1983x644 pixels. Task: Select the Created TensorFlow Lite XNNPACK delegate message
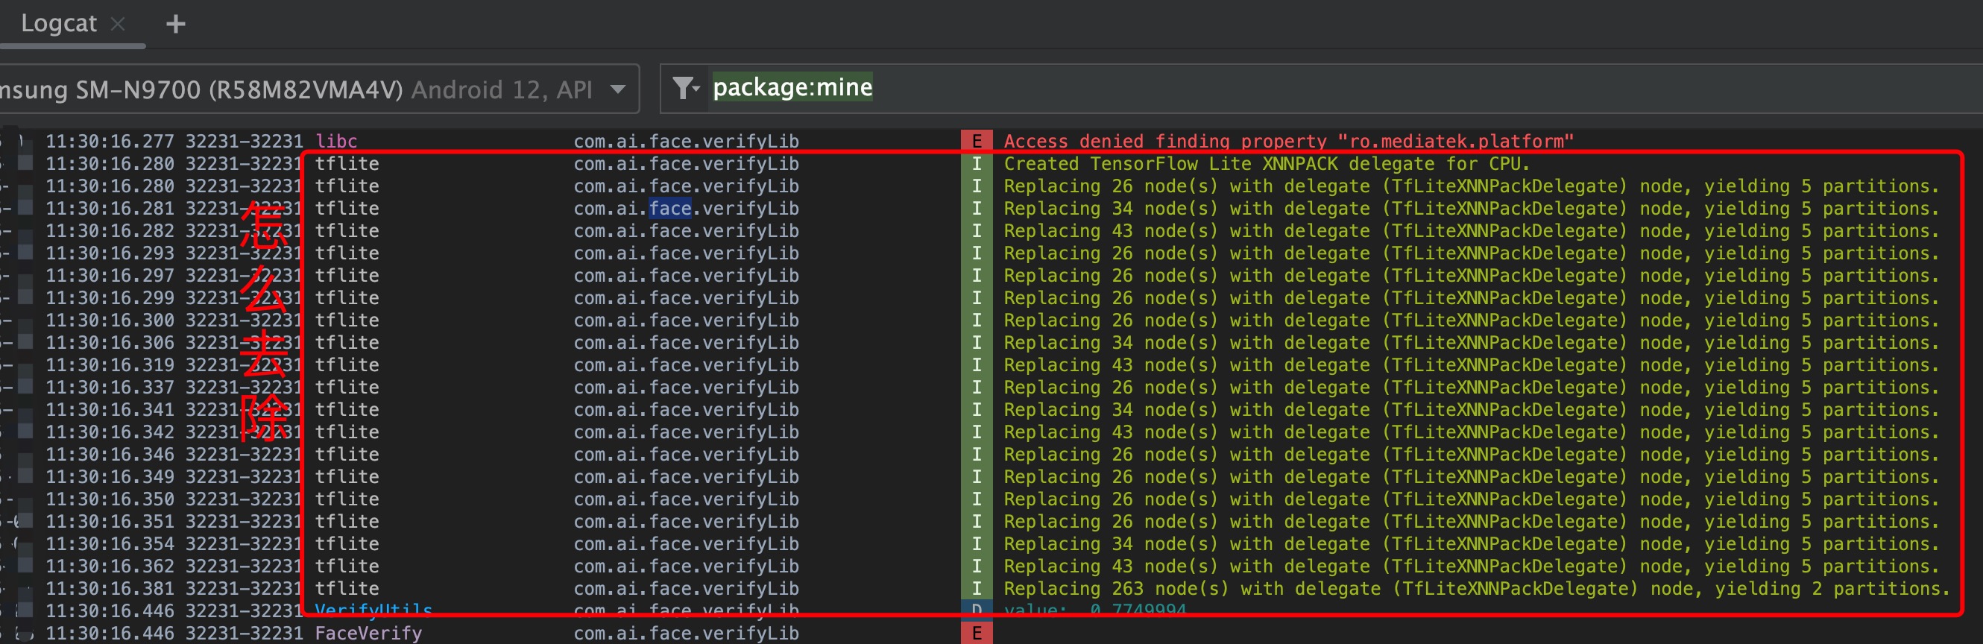(1267, 164)
